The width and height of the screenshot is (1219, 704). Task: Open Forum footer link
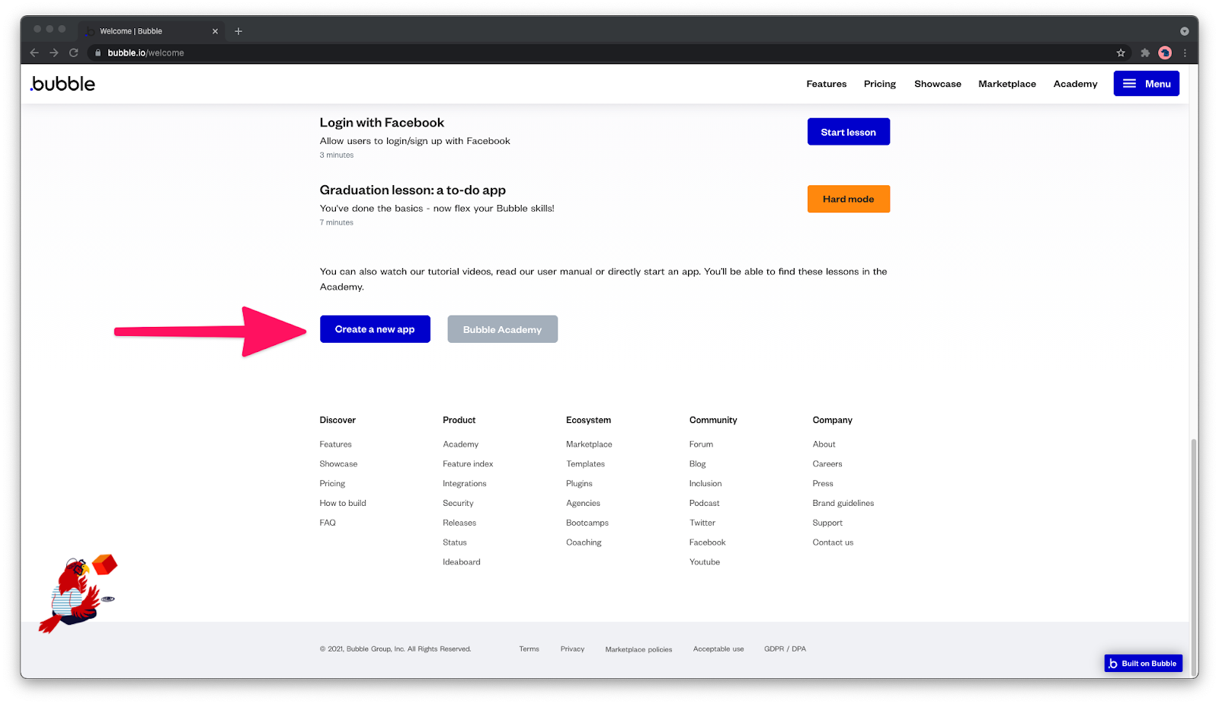pyautogui.click(x=701, y=444)
